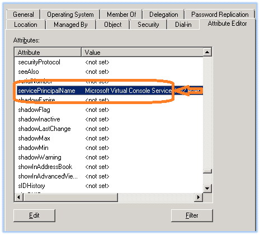The image size is (260, 235).
Task: Switch to Password Replication tab
Action: coord(220,15)
